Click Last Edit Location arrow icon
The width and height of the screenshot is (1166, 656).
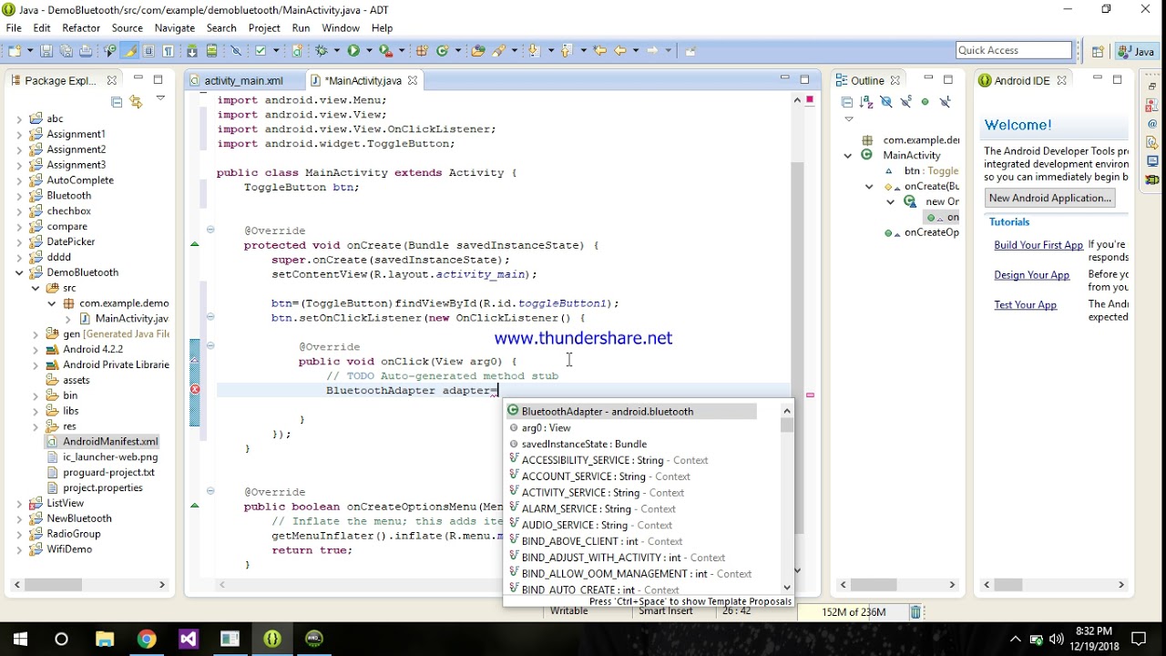[599, 51]
